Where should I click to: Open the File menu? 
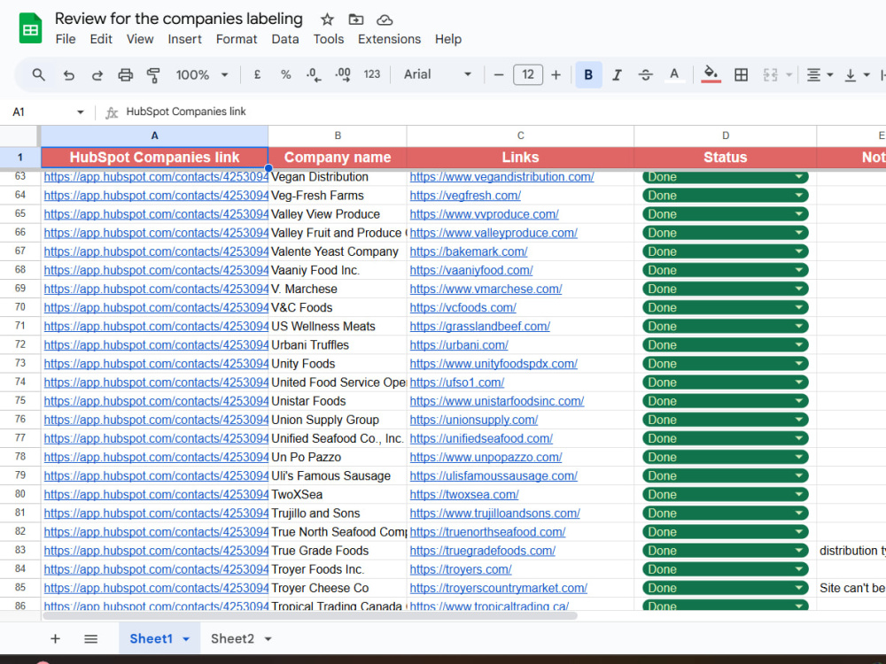point(66,39)
